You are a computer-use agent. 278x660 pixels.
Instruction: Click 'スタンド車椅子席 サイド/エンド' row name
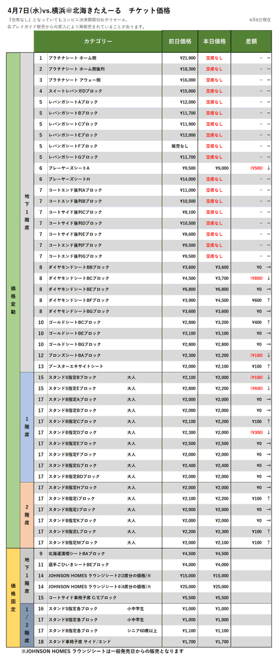tap(79, 642)
